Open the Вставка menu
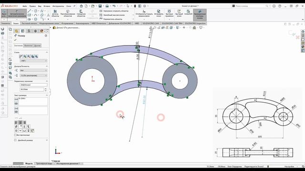Image resolution: width=305 pixels, height=171 pixels. (47, 6)
